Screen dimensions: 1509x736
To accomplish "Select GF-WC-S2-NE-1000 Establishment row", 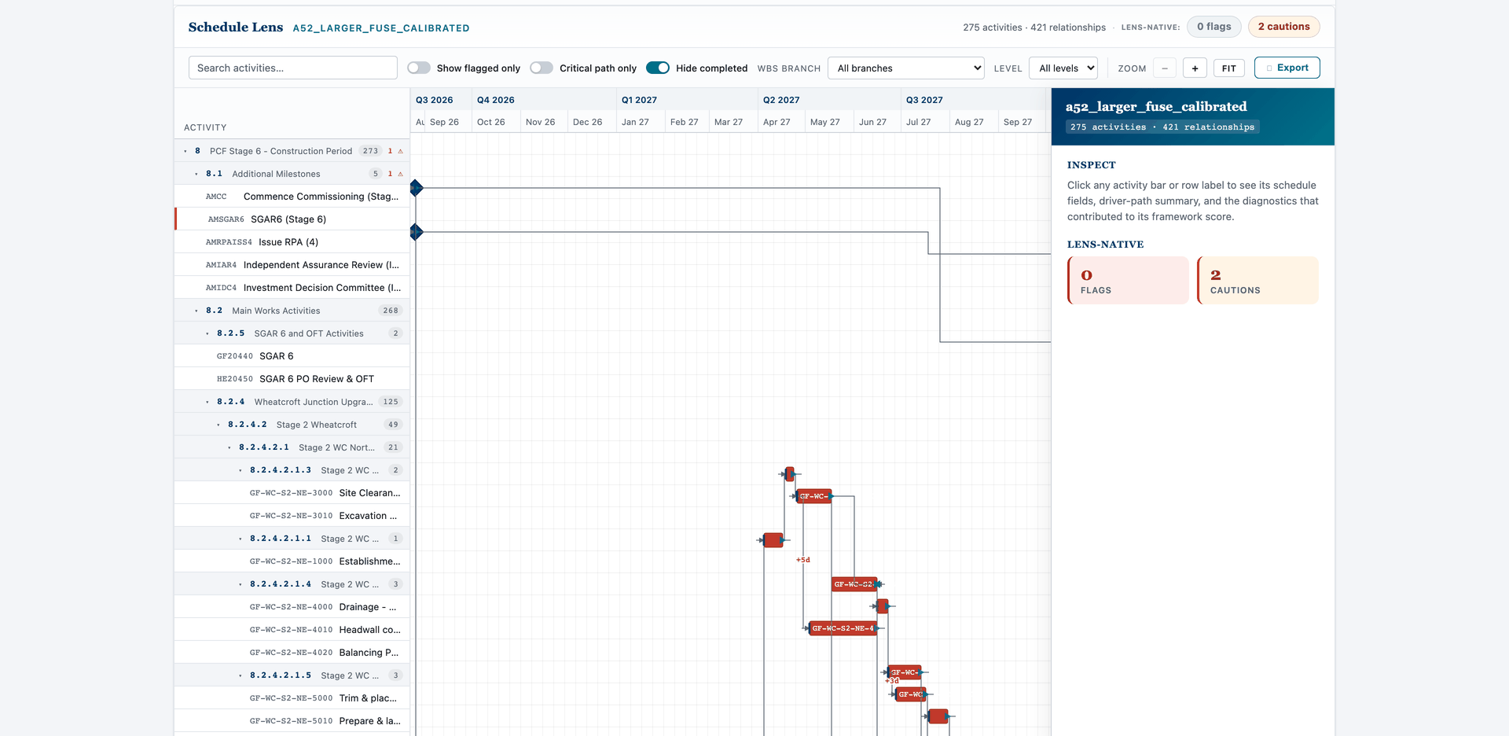I will 292,561.
